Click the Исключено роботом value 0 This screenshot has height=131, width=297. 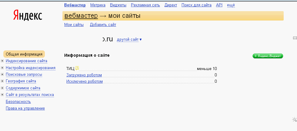[x=216, y=81]
